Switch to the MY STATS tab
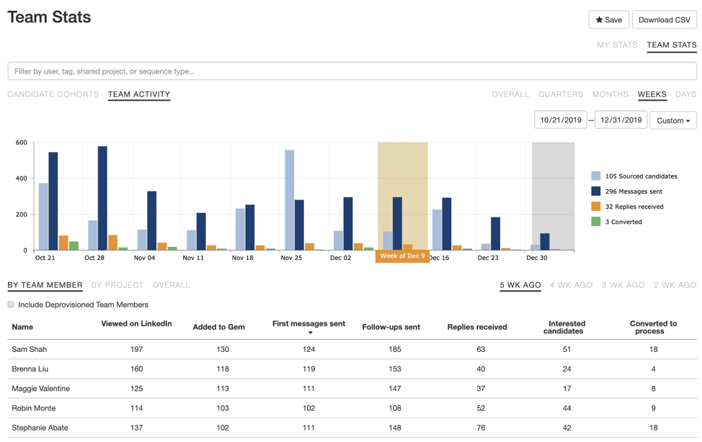702x442 pixels. [x=616, y=45]
